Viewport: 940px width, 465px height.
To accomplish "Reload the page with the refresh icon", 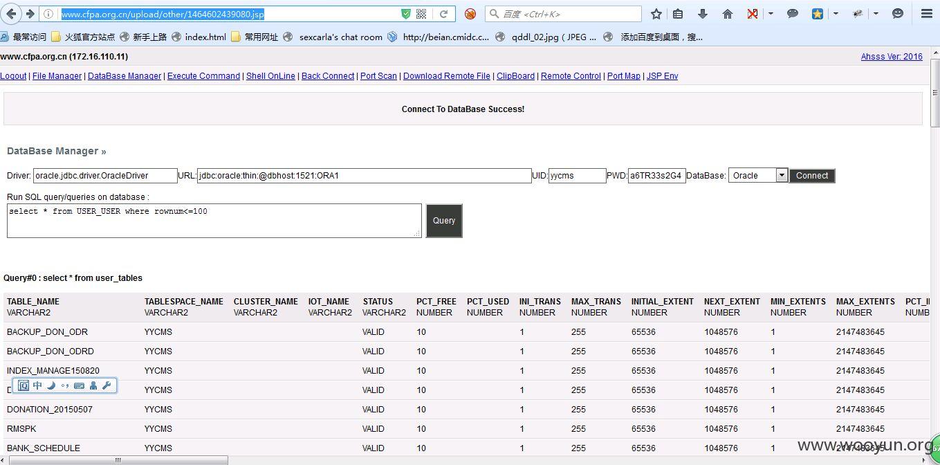I will click(x=443, y=14).
